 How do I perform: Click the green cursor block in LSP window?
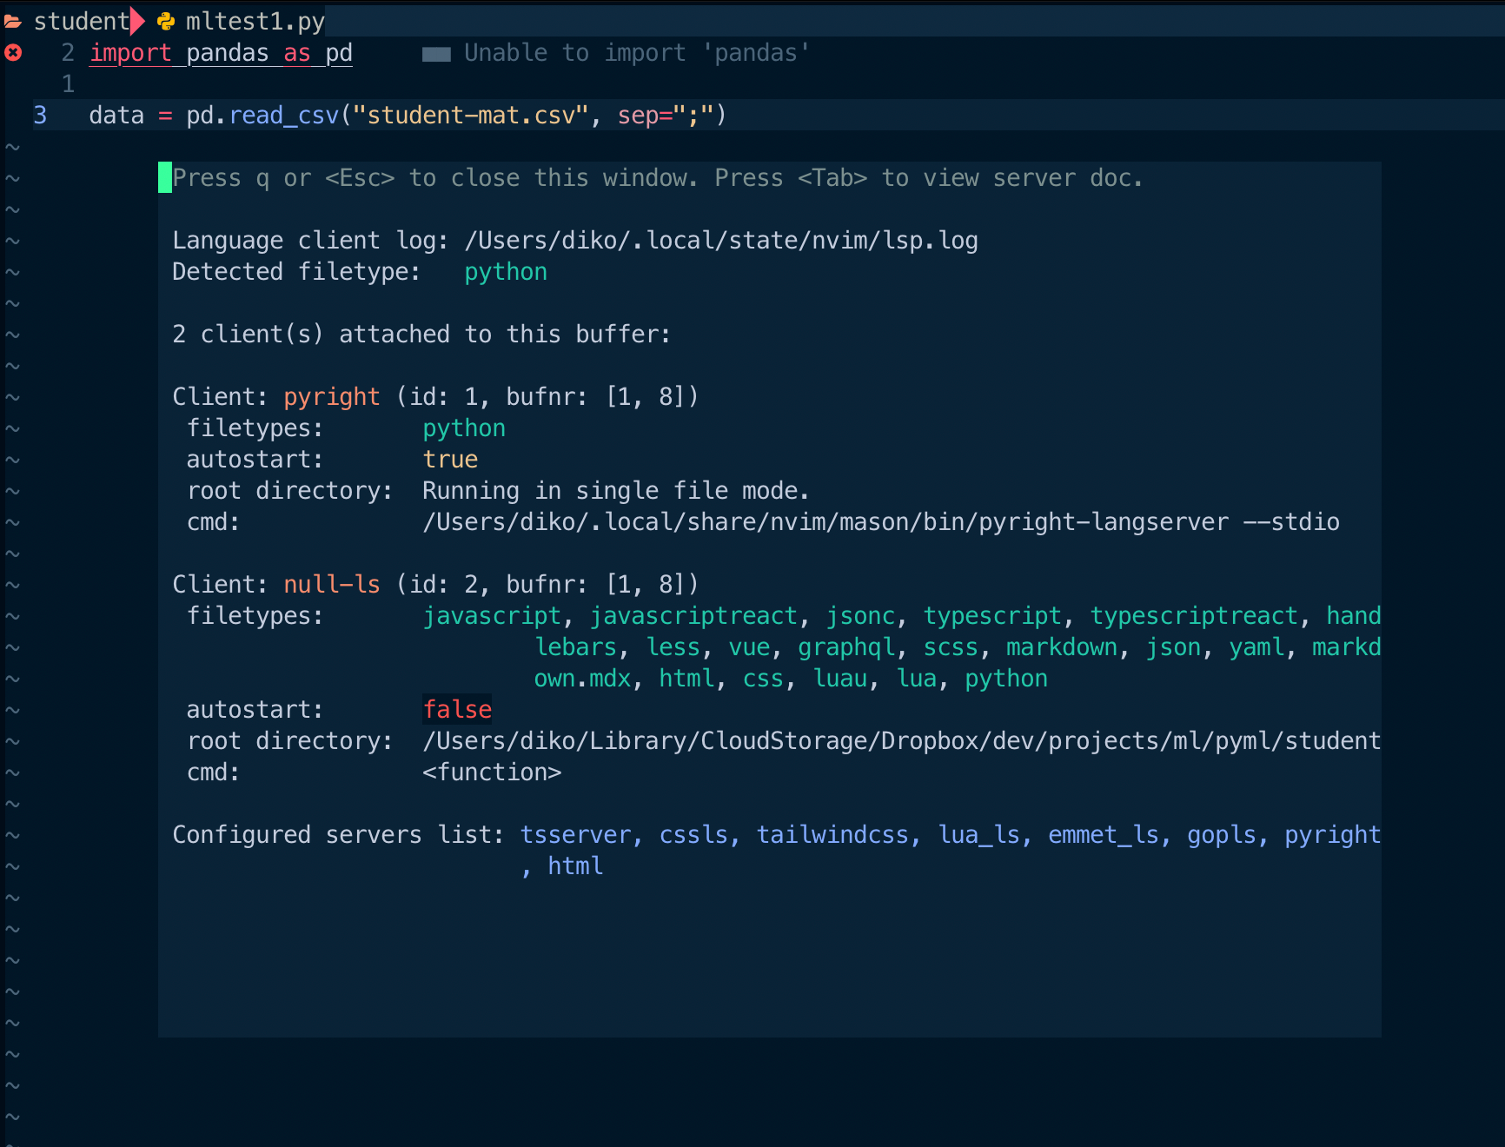165,178
